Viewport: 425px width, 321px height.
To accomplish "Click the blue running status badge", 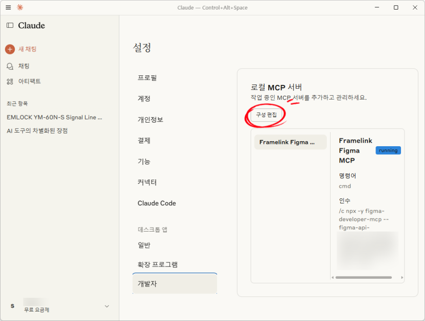I will [388, 150].
